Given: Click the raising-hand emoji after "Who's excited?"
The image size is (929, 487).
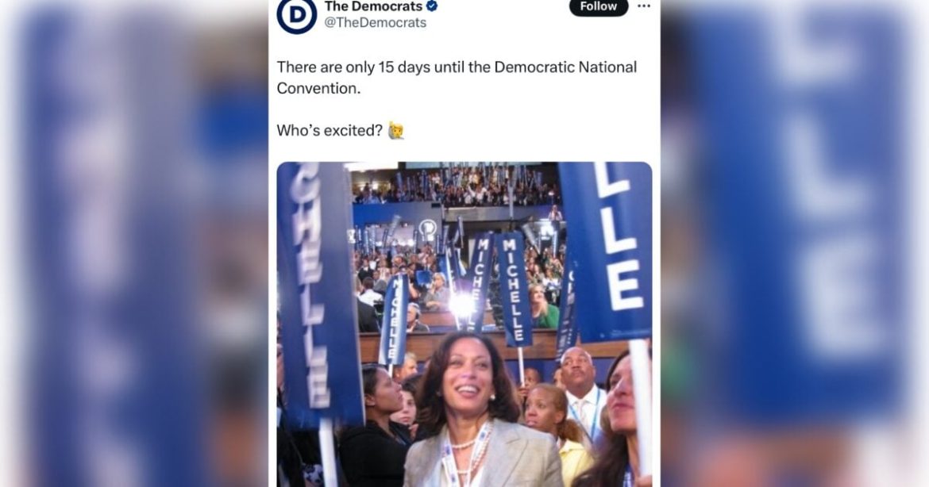Looking at the screenshot, I should (x=395, y=130).
